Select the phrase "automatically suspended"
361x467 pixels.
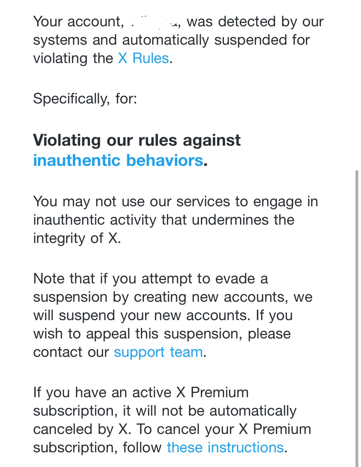(x=166, y=40)
